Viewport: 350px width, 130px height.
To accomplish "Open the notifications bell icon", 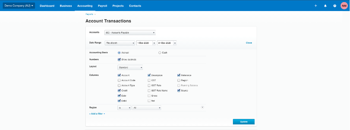I will (x=325, y=6).
